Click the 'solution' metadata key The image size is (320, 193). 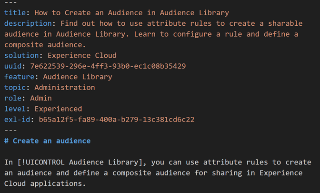pos(21,55)
